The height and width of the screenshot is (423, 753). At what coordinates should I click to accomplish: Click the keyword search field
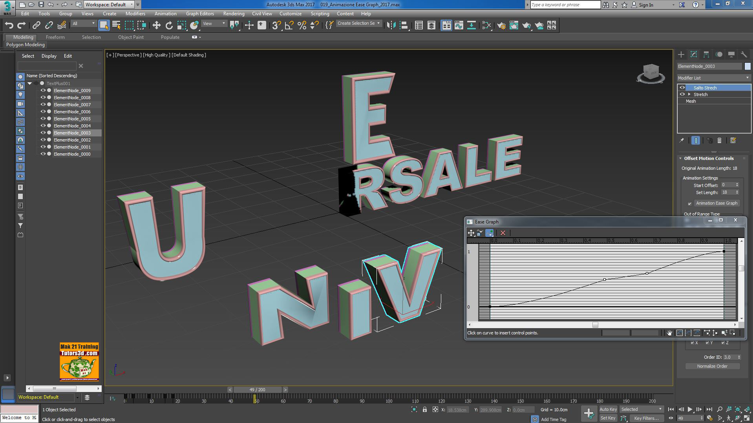(x=565, y=5)
